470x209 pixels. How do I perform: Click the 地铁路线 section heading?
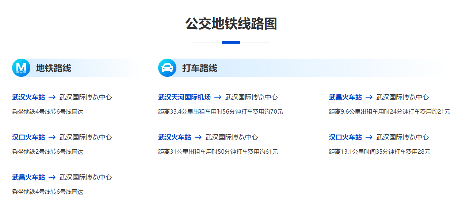(x=54, y=68)
